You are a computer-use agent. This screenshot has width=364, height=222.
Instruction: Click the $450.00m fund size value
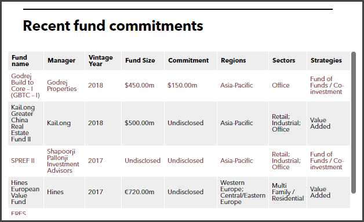[x=139, y=85]
